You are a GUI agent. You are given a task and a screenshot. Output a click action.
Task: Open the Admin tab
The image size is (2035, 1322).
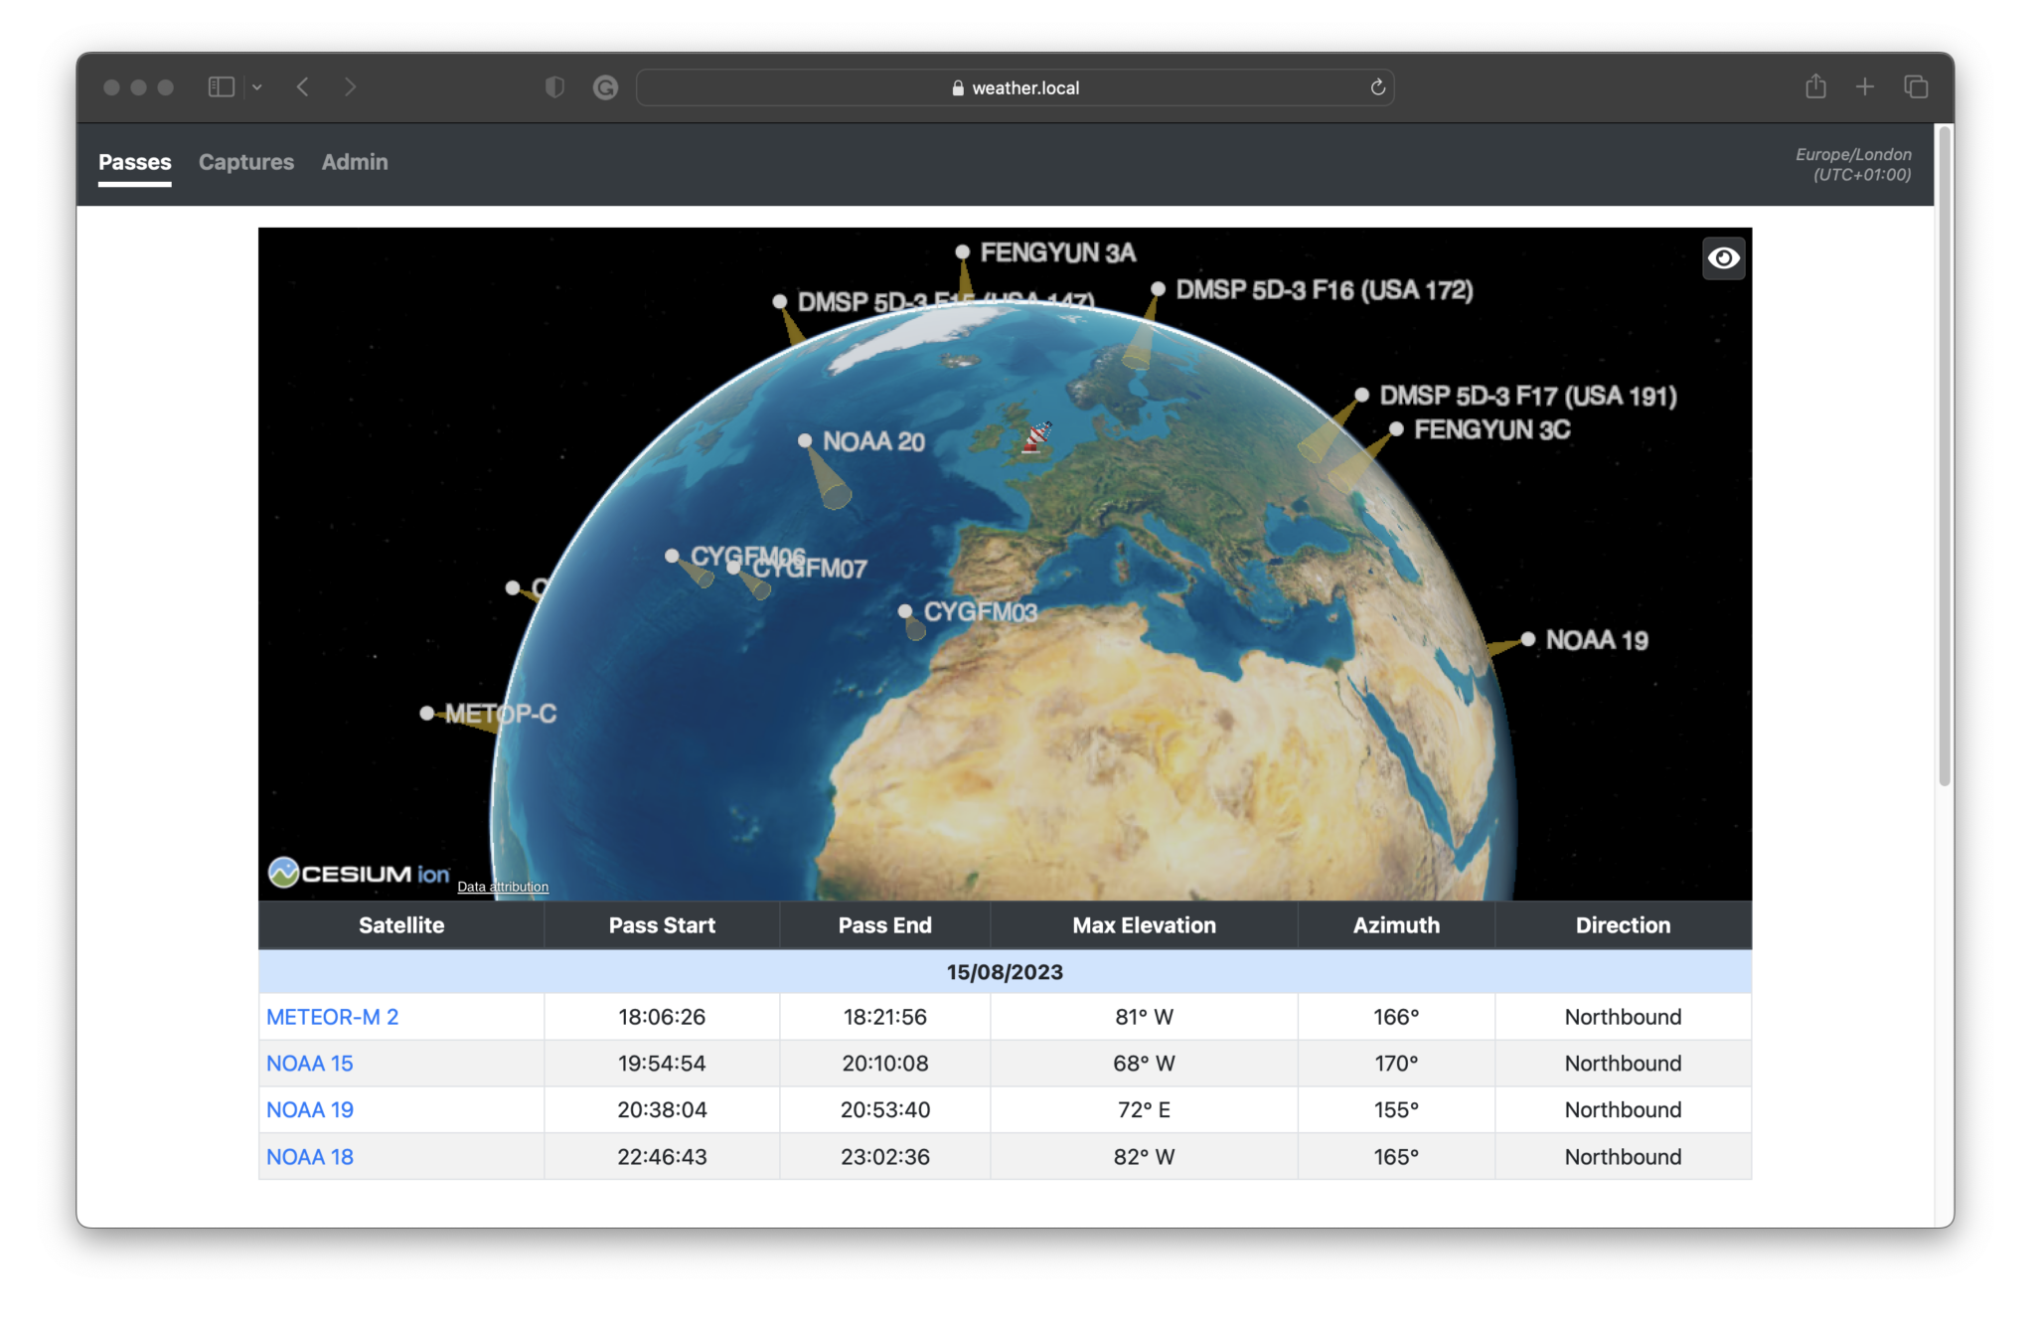coord(354,162)
